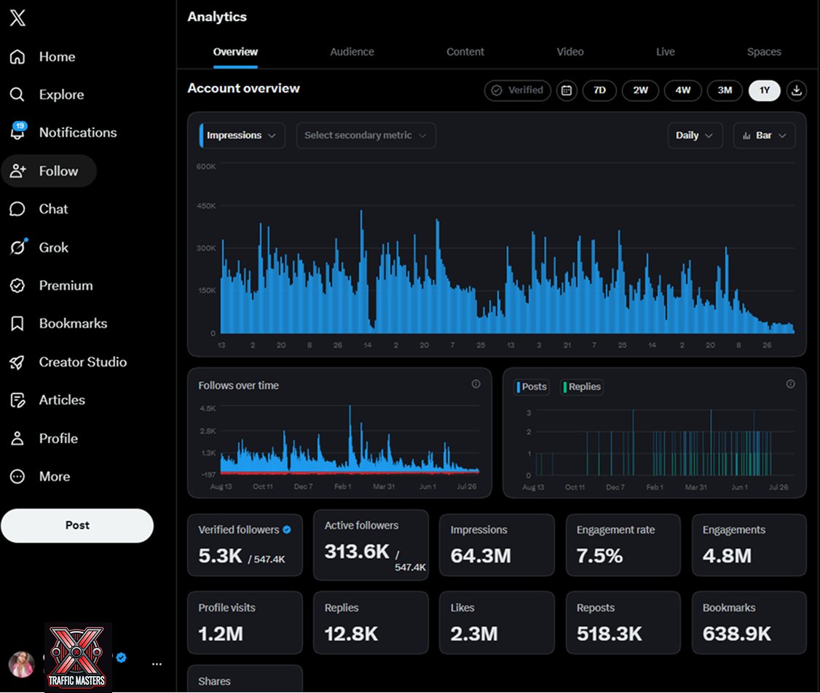The image size is (820, 693).
Task: Click the Analytics page heading
Action: tap(217, 17)
